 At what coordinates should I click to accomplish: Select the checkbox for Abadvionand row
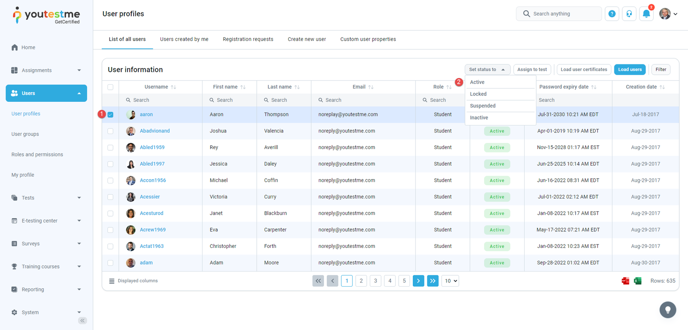(111, 131)
